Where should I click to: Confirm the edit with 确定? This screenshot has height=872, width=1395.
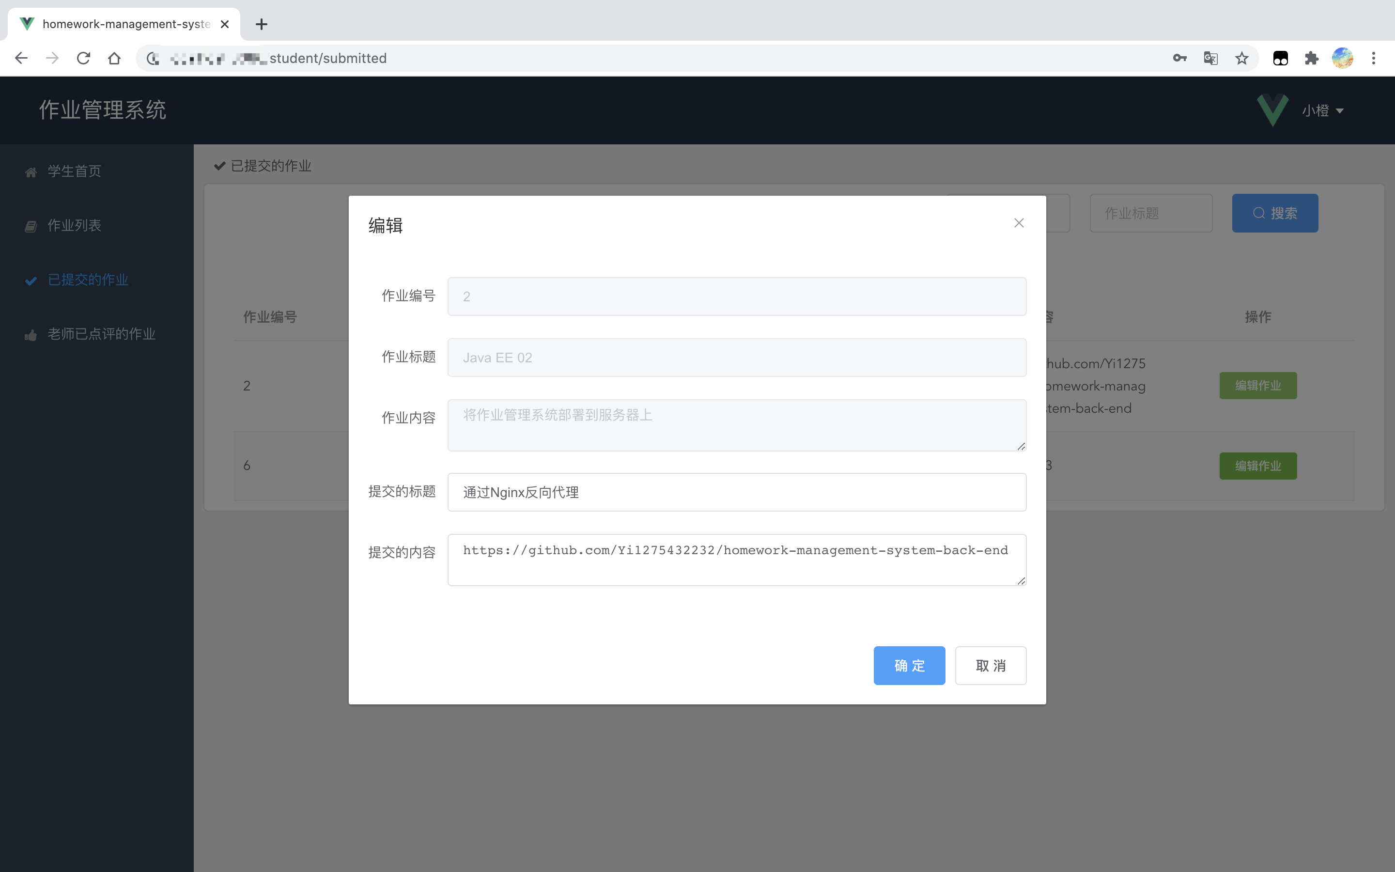(x=909, y=666)
